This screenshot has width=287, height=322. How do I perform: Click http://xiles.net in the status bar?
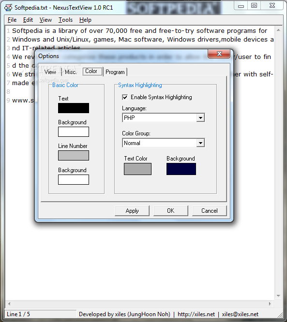(196, 314)
